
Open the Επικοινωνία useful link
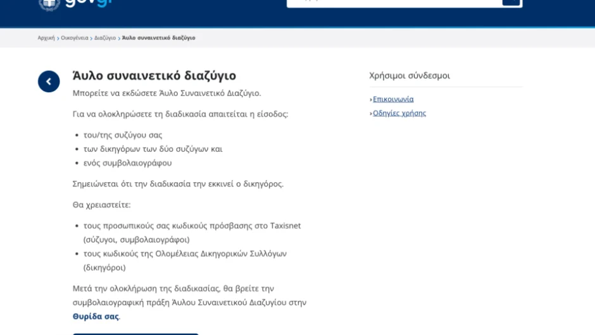(x=393, y=99)
